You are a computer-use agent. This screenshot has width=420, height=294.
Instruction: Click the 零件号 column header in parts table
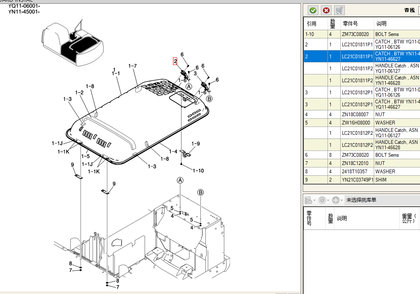click(x=357, y=24)
